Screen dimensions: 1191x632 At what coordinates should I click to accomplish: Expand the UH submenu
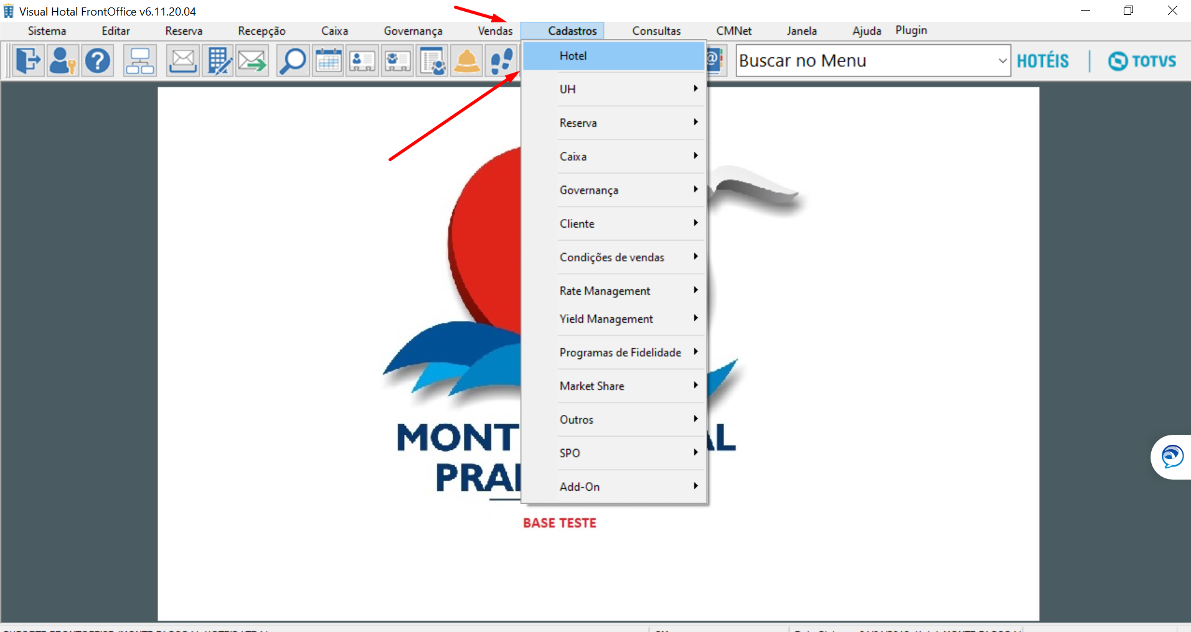coord(613,89)
